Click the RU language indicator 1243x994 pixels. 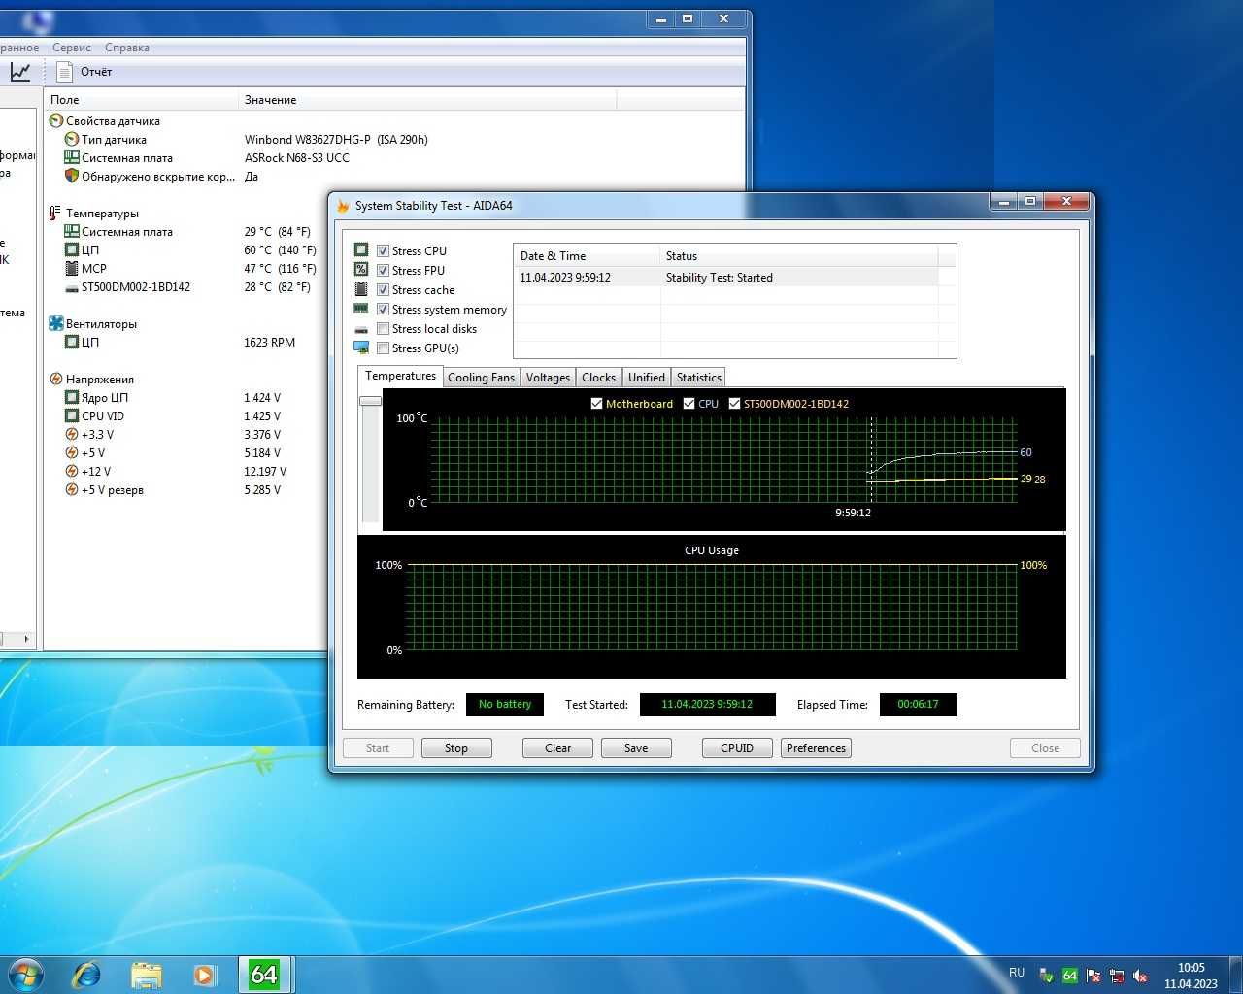click(x=1016, y=973)
